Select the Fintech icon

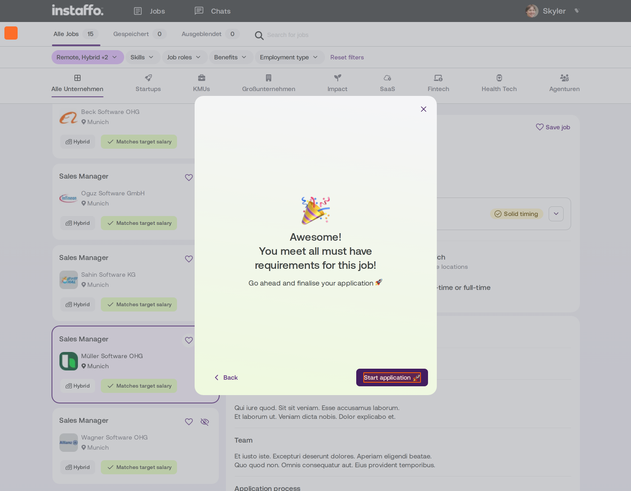pyautogui.click(x=439, y=78)
